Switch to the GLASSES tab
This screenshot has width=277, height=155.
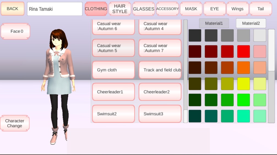click(x=143, y=9)
